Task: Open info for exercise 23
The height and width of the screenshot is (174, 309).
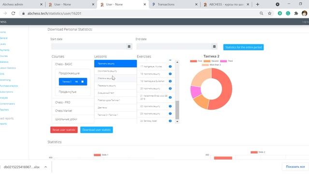Action: (170, 114)
